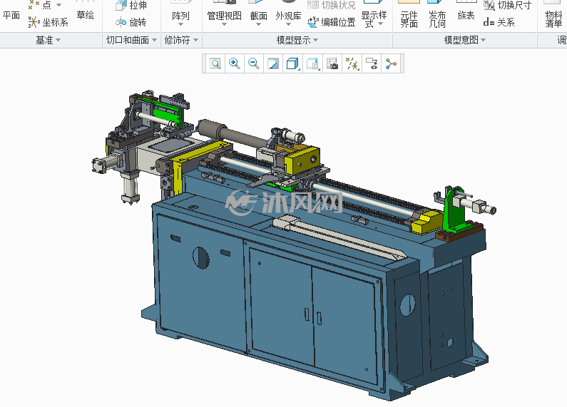
Task: Open the display style cube icon
Action: click(x=292, y=64)
